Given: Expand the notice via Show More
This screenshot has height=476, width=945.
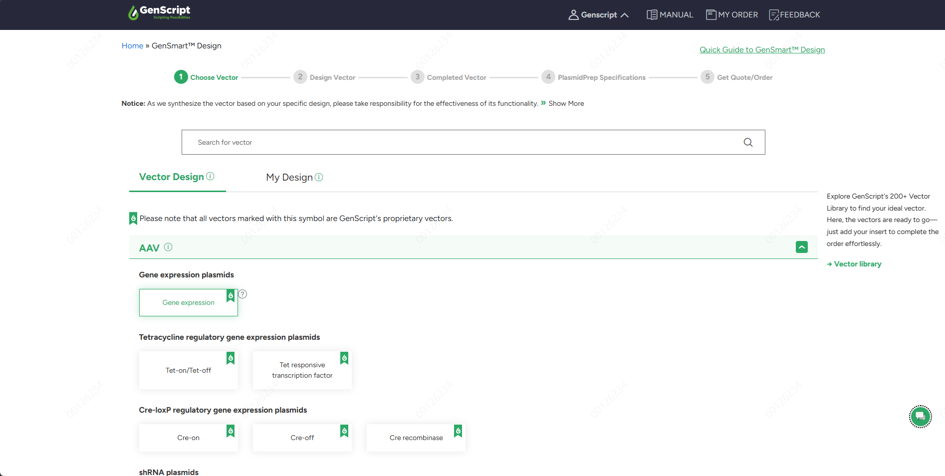Looking at the screenshot, I should pyautogui.click(x=566, y=103).
